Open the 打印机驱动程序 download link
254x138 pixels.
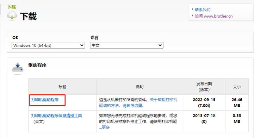[x=45, y=100]
